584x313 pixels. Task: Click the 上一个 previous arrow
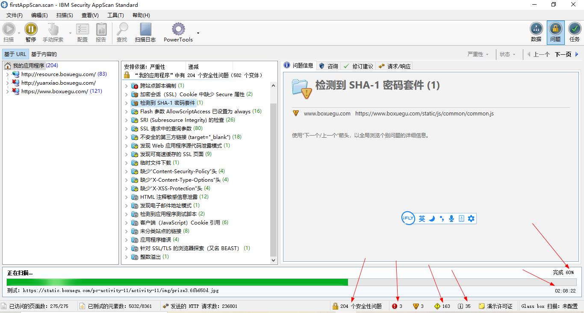click(529, 54)
